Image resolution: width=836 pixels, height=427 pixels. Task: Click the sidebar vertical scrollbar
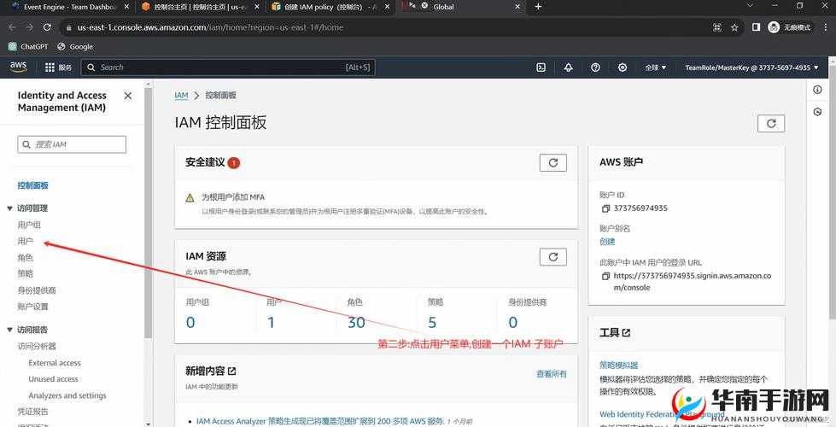[148, 213]
